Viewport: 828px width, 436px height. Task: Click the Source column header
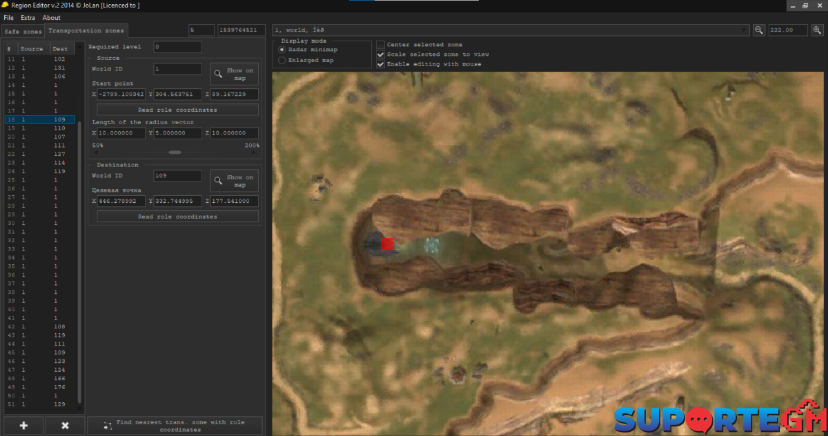32,49
